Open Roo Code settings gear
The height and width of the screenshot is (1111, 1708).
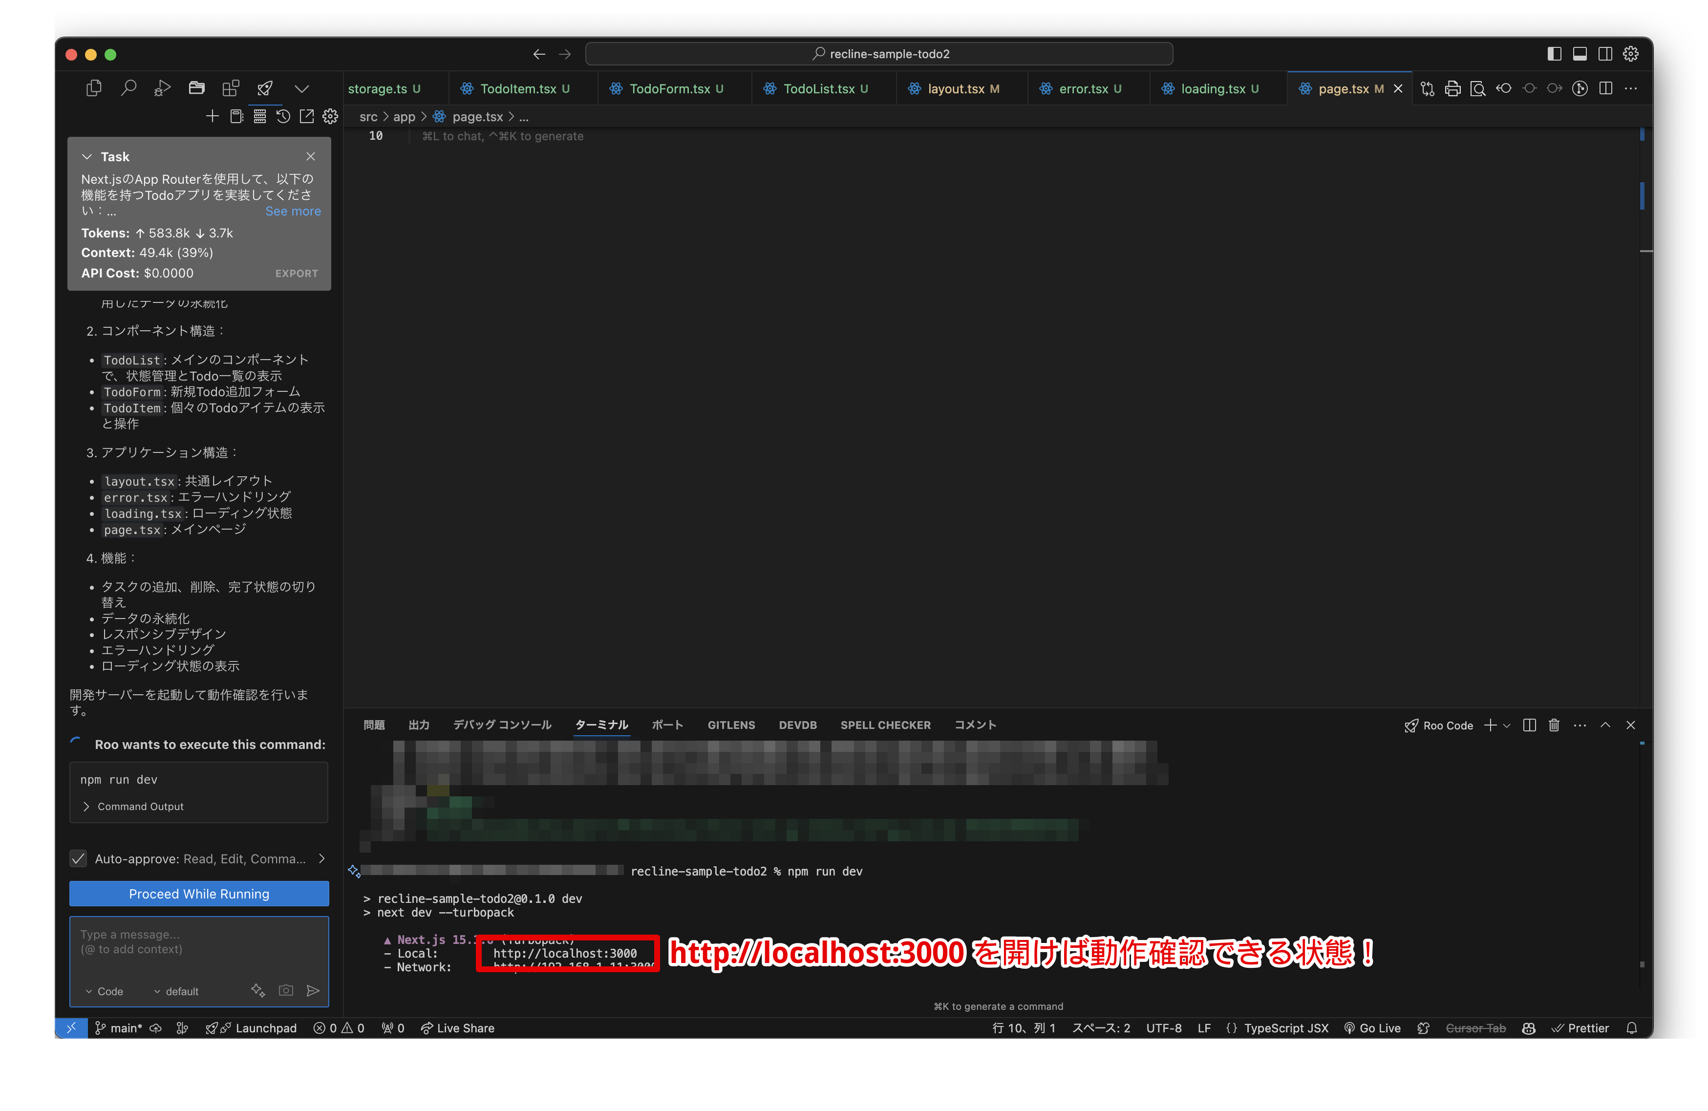(330, 116)
